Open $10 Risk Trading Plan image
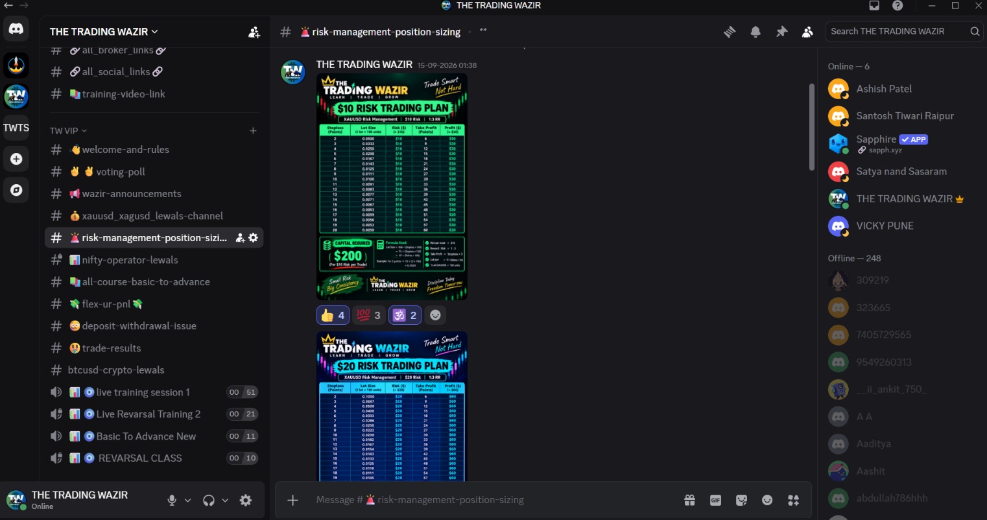 click(392, 187)
